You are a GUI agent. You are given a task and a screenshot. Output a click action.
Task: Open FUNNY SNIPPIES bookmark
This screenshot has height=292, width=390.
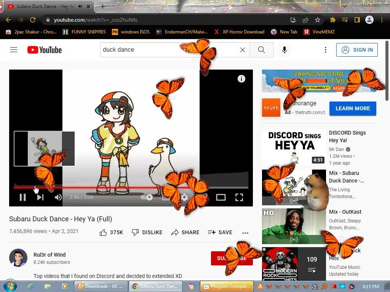(x=84, y=32)
